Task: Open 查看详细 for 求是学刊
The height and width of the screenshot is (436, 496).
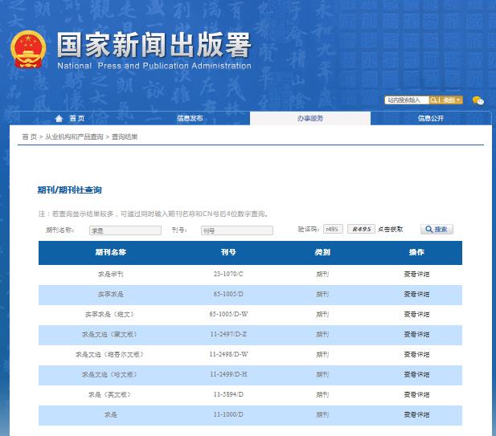Action: (416, 275)
